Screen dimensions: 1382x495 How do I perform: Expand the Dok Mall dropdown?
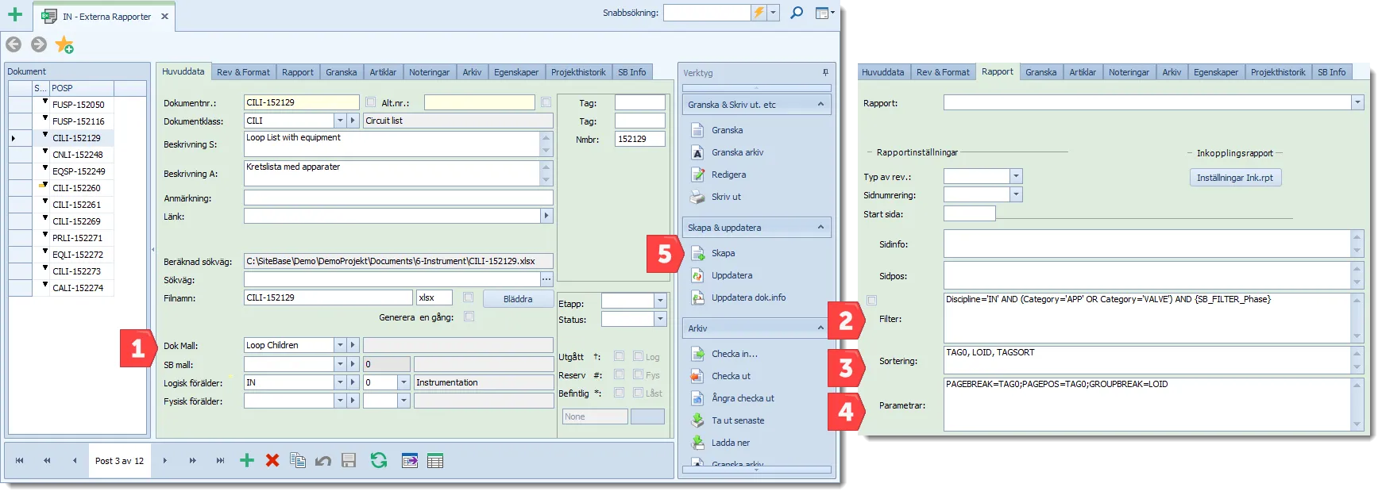point(340,345)
